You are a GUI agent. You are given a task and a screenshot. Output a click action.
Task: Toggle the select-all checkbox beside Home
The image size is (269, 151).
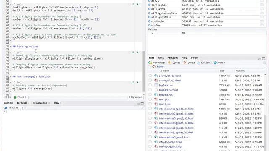pos(150,67)
